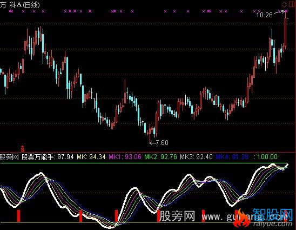The height and width of the screenshot is (230, 296).
Task: Select the MK: 94.34 indicator value
Action: click(x=91, y=157)
